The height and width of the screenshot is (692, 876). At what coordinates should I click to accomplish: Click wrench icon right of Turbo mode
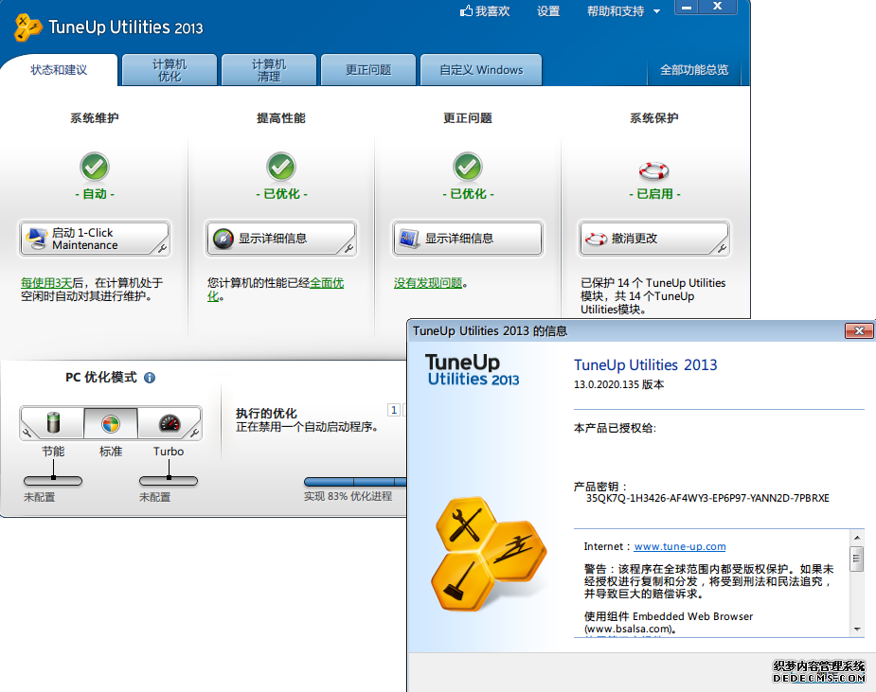coord(194,433)
